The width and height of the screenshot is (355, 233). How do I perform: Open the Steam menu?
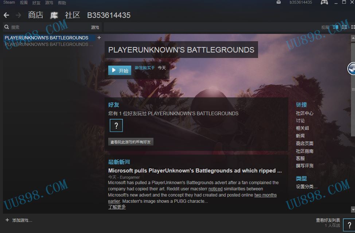click(x=9, y=2)
